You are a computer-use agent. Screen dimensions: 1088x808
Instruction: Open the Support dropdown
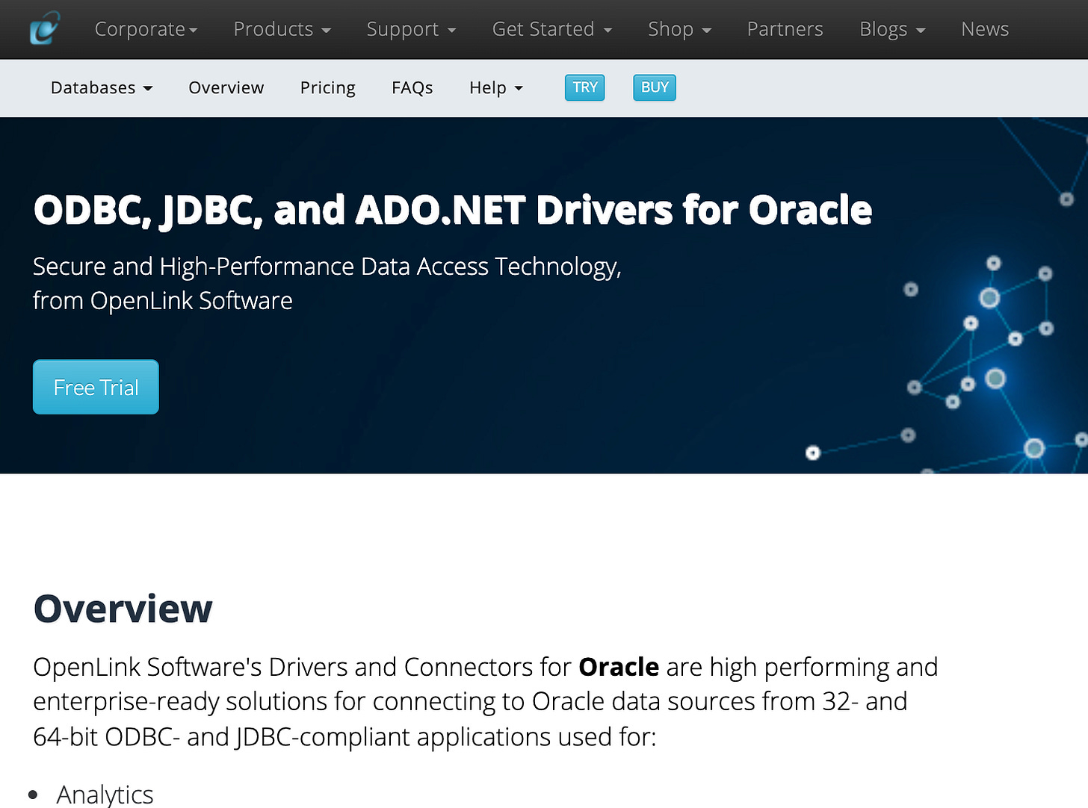(411, 29)
